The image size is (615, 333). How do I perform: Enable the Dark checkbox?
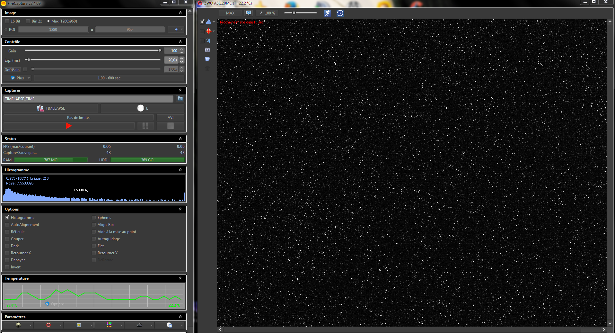tap(7, 246)
